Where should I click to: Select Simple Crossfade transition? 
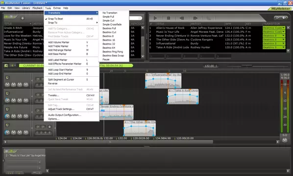[x=112, y=24]
